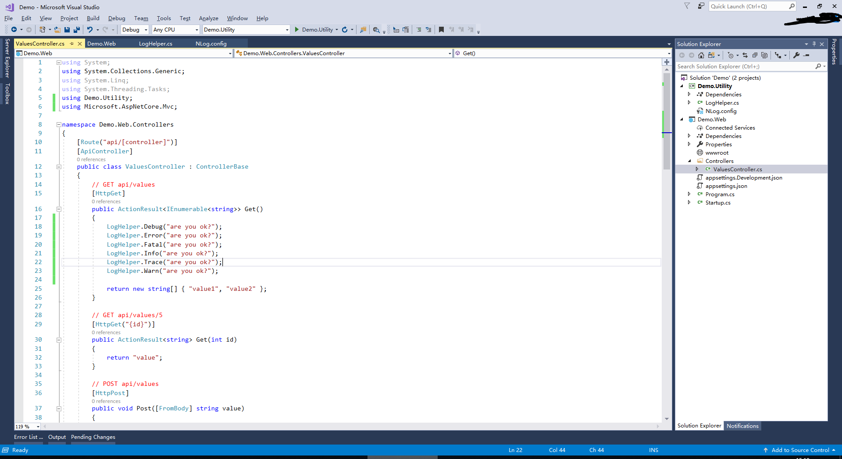The height and width of the screenshot is (459, 842).
Task: Click Collapse All icon in Solution Explorer
Action: [755, 55]
